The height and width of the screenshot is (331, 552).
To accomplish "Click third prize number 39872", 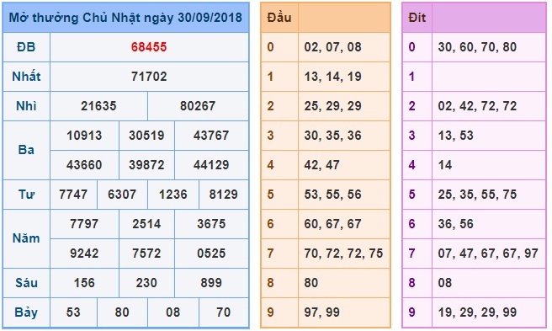I will [x=146, y=164].
